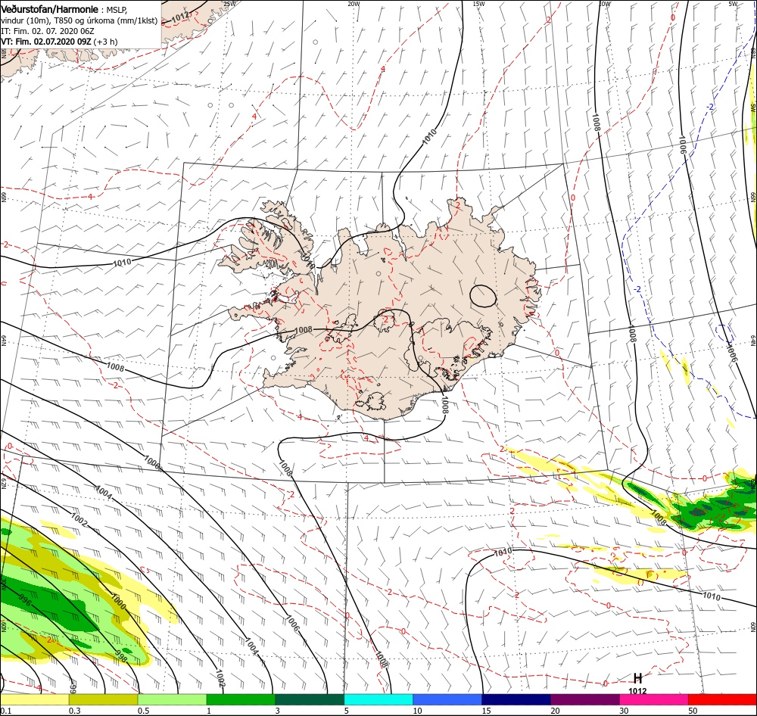
Task: Click the legend value '0.5'
Action: click(143, 711)
